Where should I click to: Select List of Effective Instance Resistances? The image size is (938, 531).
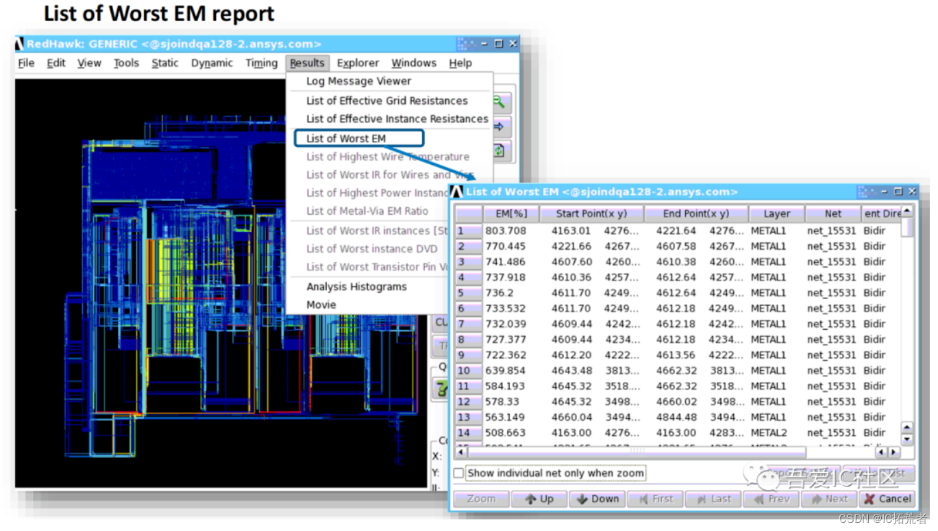[397, 118]
